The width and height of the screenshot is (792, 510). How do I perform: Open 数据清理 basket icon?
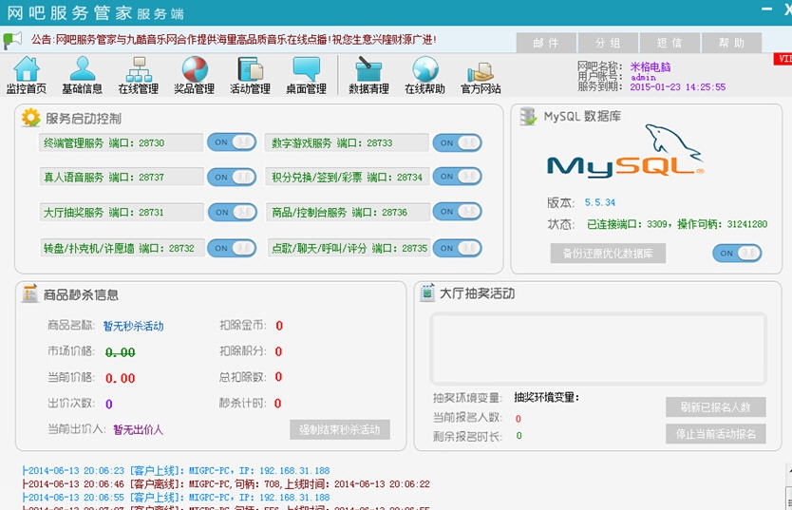tap(368, 75)
